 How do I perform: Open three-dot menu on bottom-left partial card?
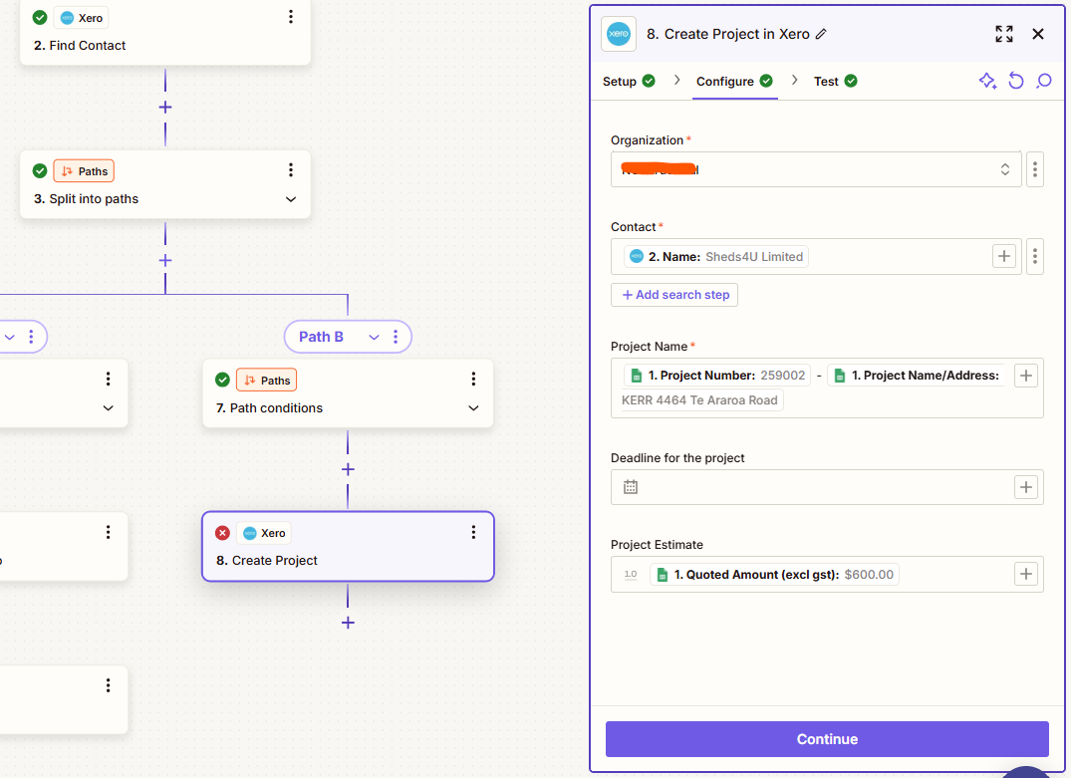click(108, 685)
